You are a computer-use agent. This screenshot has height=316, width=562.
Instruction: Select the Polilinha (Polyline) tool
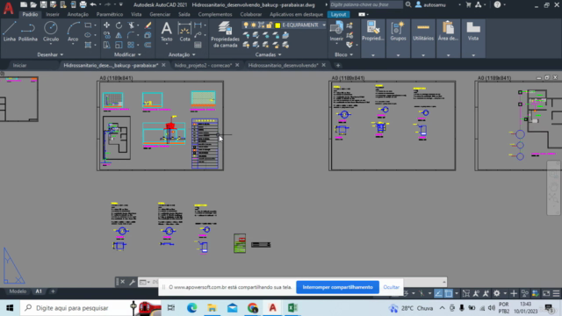coord(28,32)
